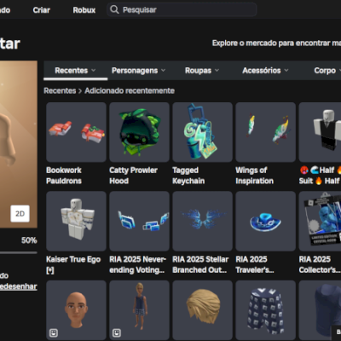
Task: Select the Catty Prowler Hood thumbnail
Action: point(139,132)
